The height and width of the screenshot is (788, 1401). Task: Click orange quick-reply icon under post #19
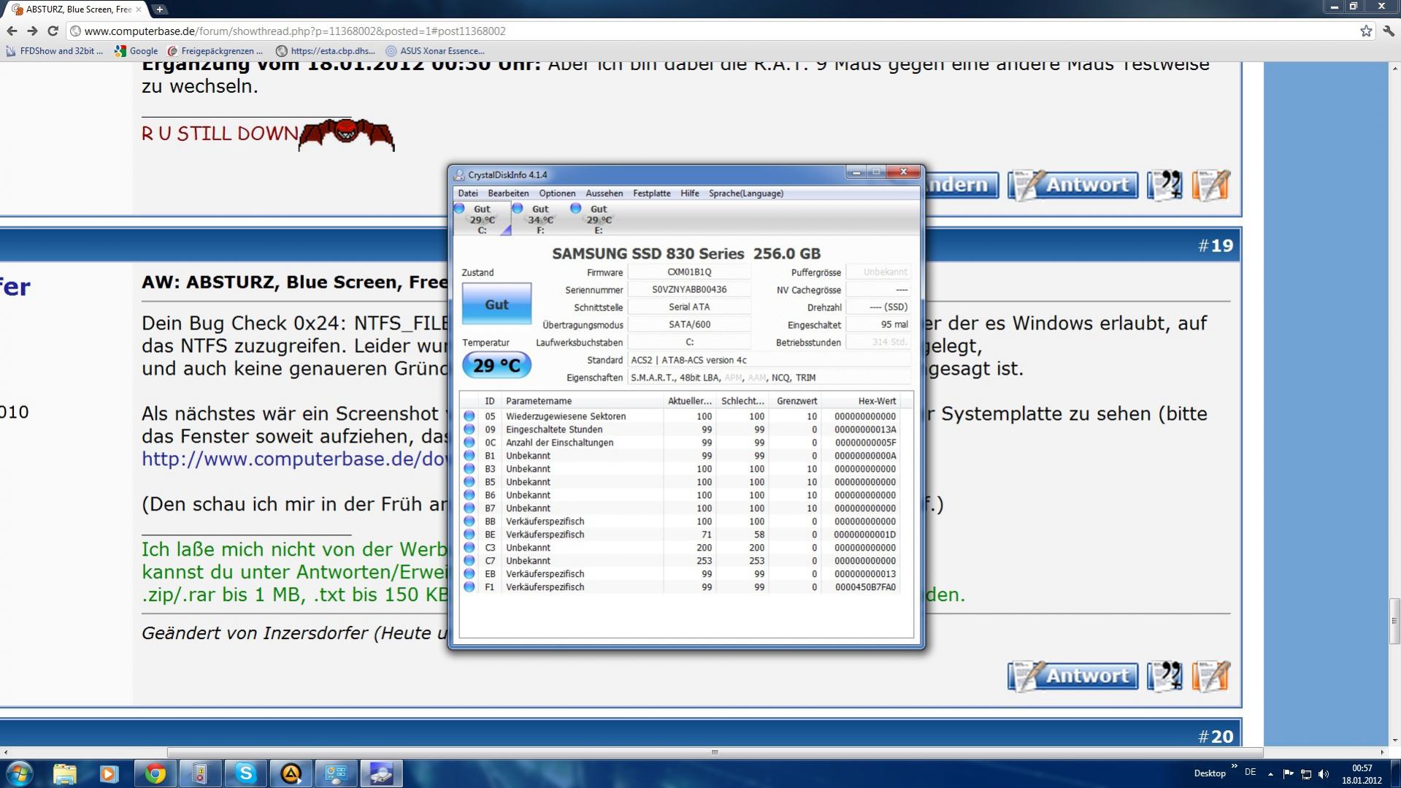pyautogui.click(x=1211, y=676)
